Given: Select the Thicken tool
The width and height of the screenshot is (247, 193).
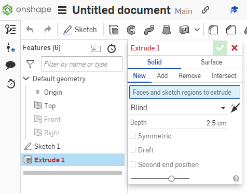Looking at the screenshot, I should coord(184,30).
